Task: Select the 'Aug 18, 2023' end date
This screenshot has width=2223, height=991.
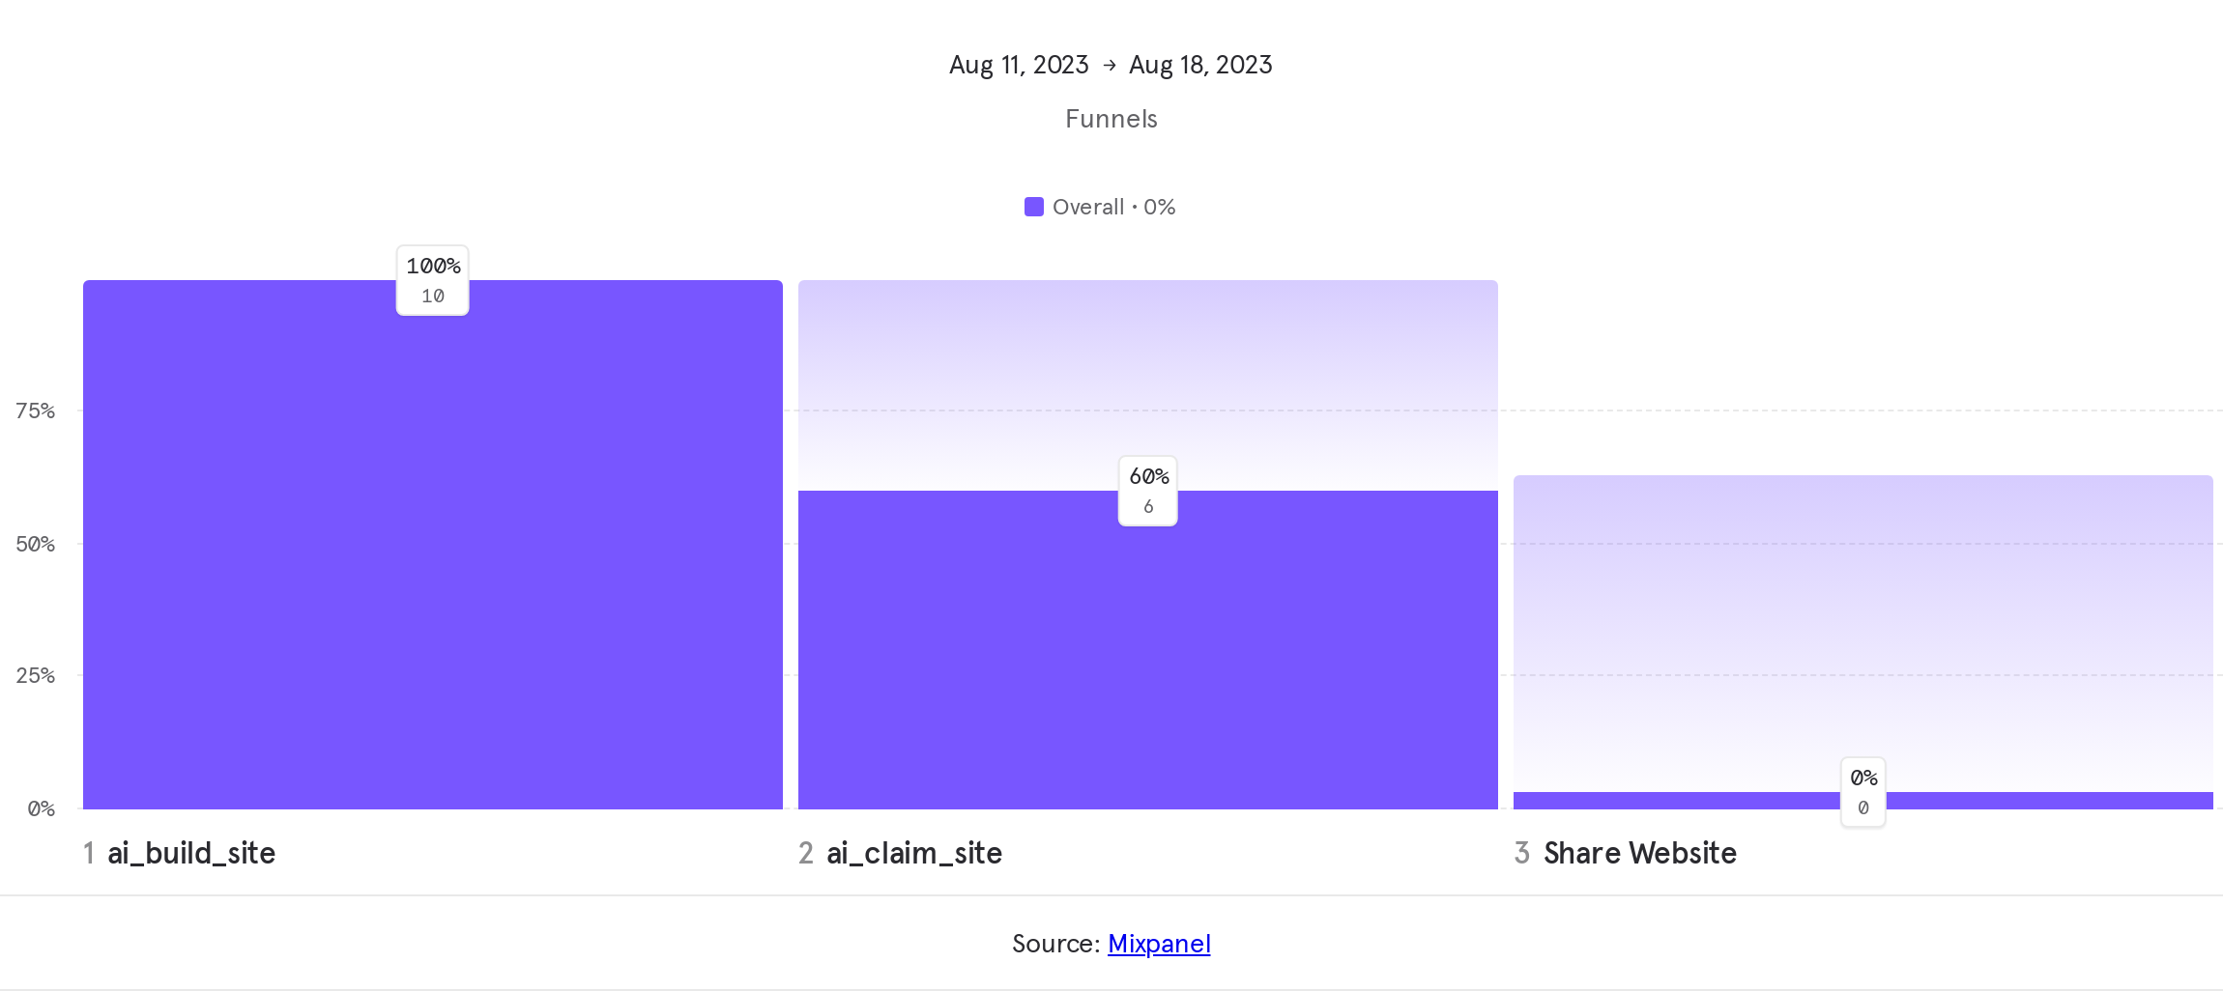Action: (1200, 65)
